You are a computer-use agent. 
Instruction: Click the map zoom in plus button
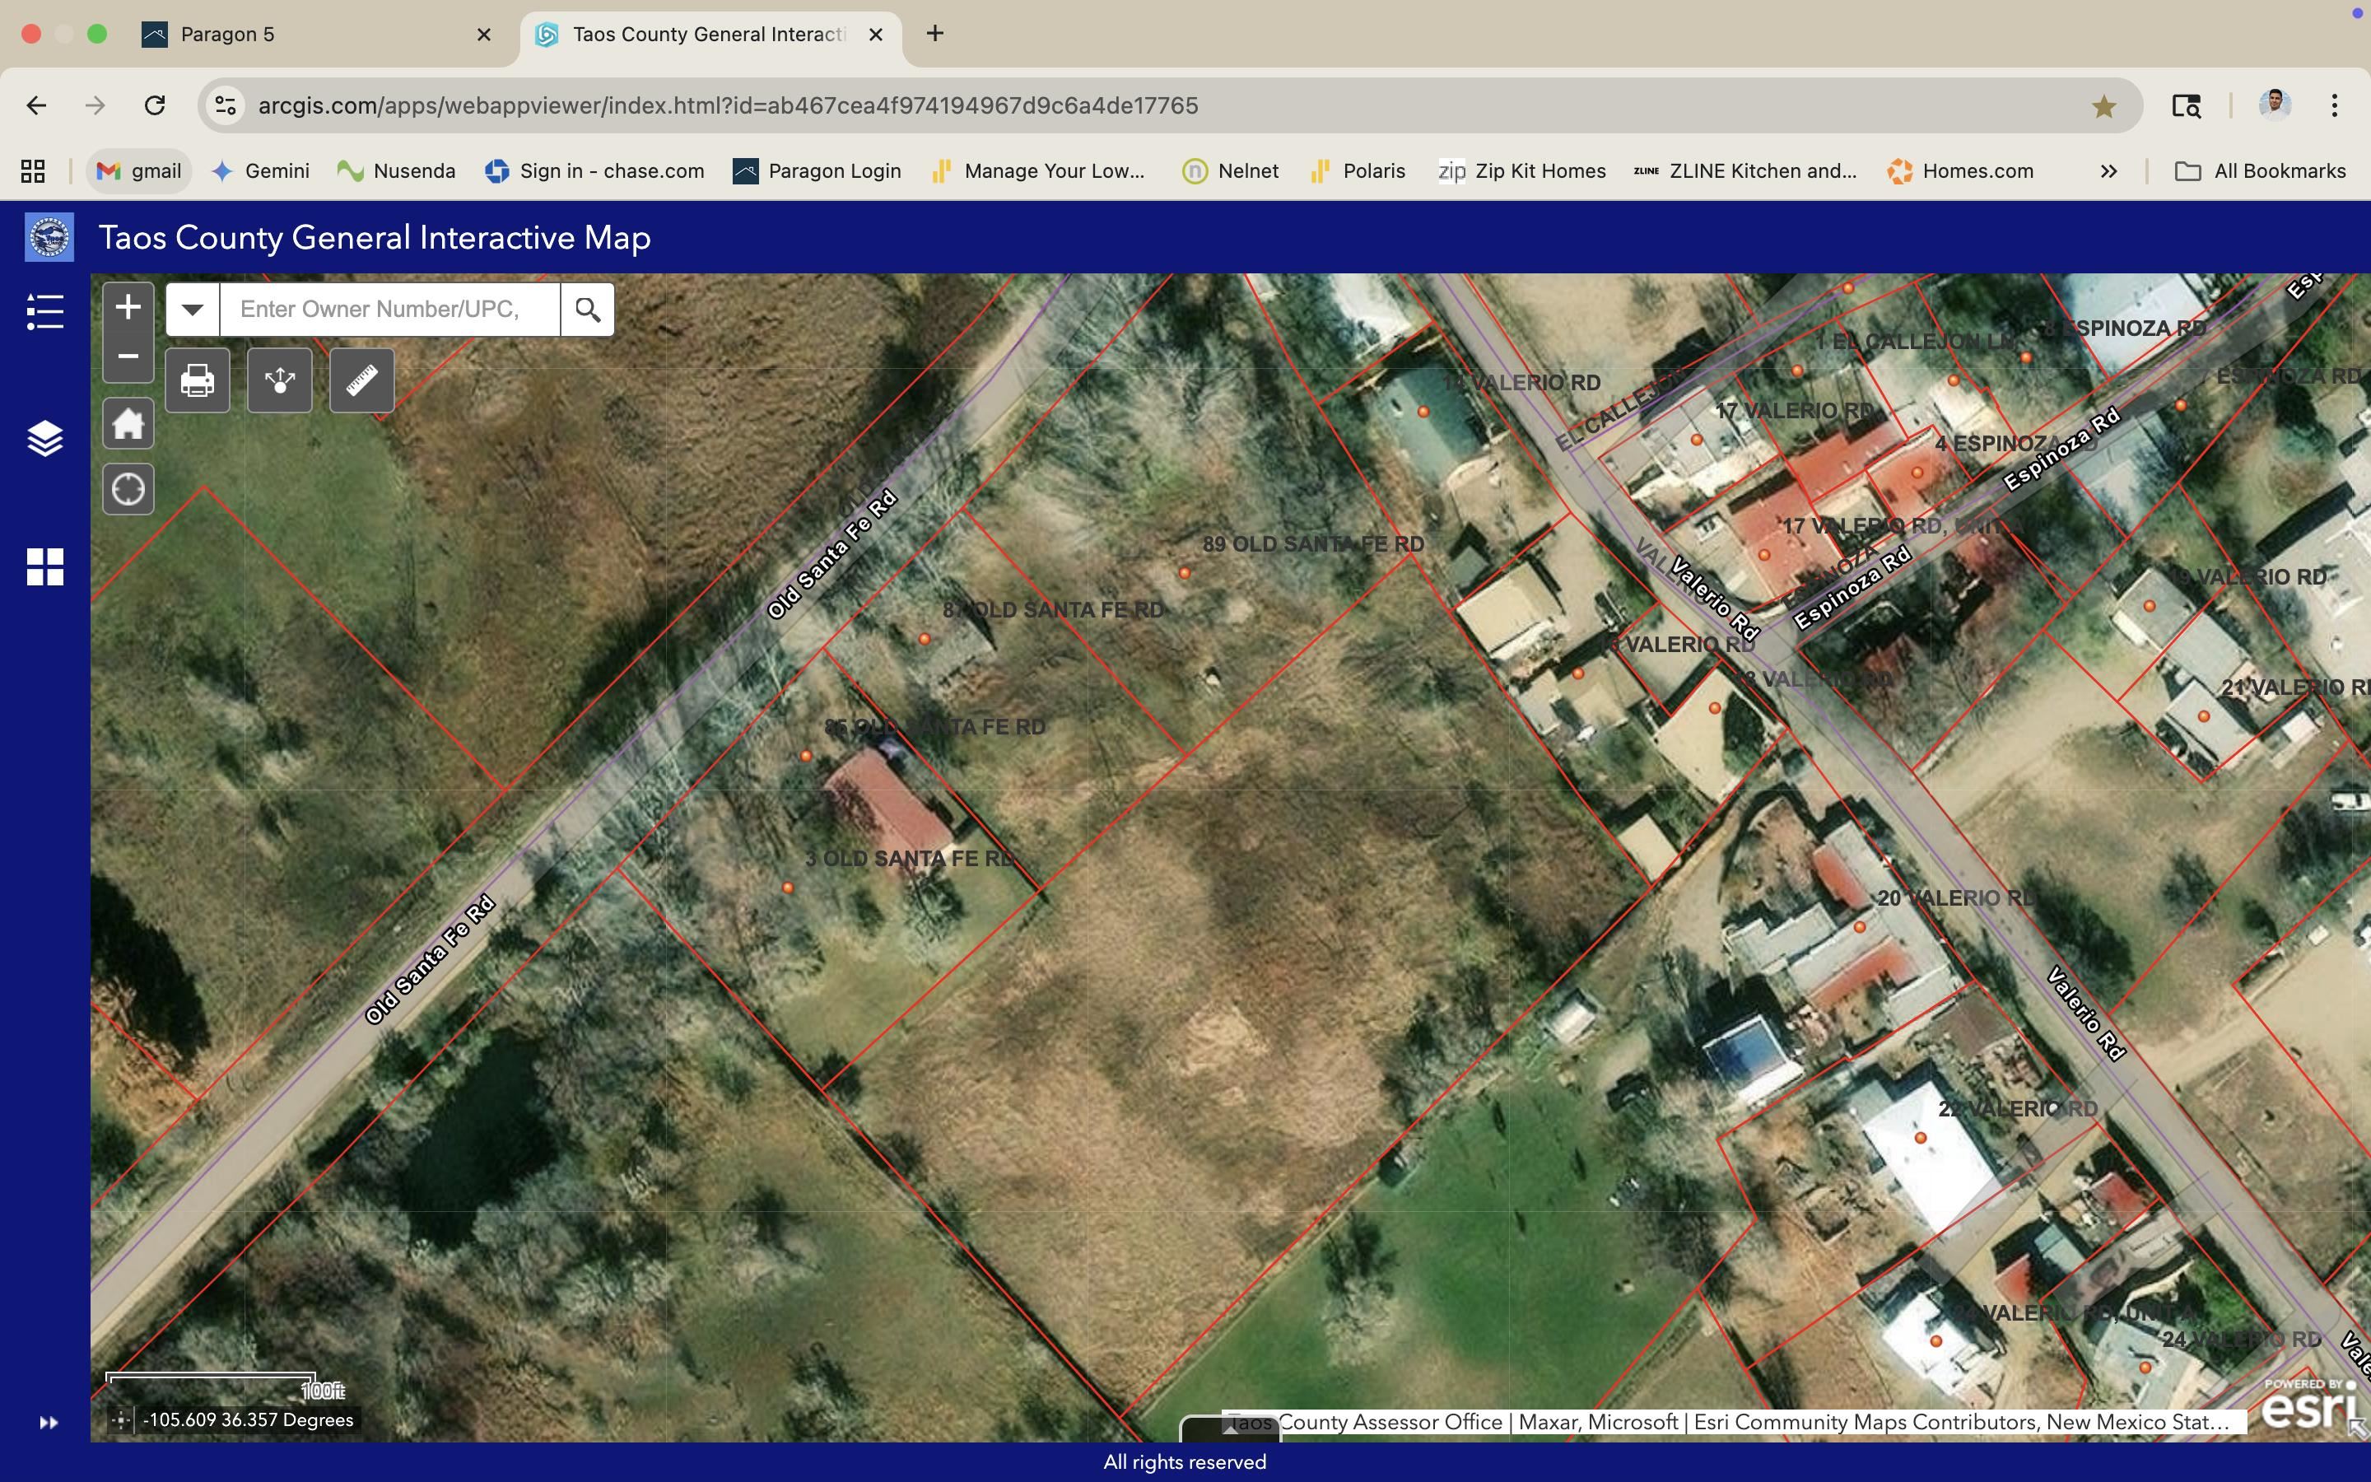[128, 308]
